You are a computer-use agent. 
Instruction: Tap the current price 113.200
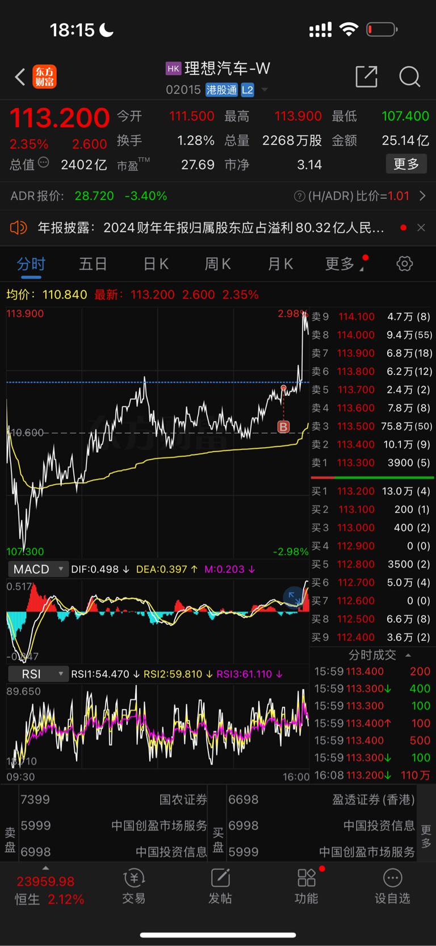[59, 118]
